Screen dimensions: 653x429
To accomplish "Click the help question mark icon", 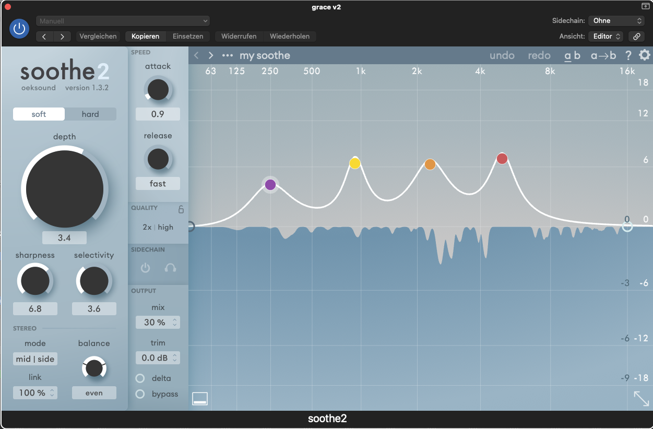I will 628,55.
